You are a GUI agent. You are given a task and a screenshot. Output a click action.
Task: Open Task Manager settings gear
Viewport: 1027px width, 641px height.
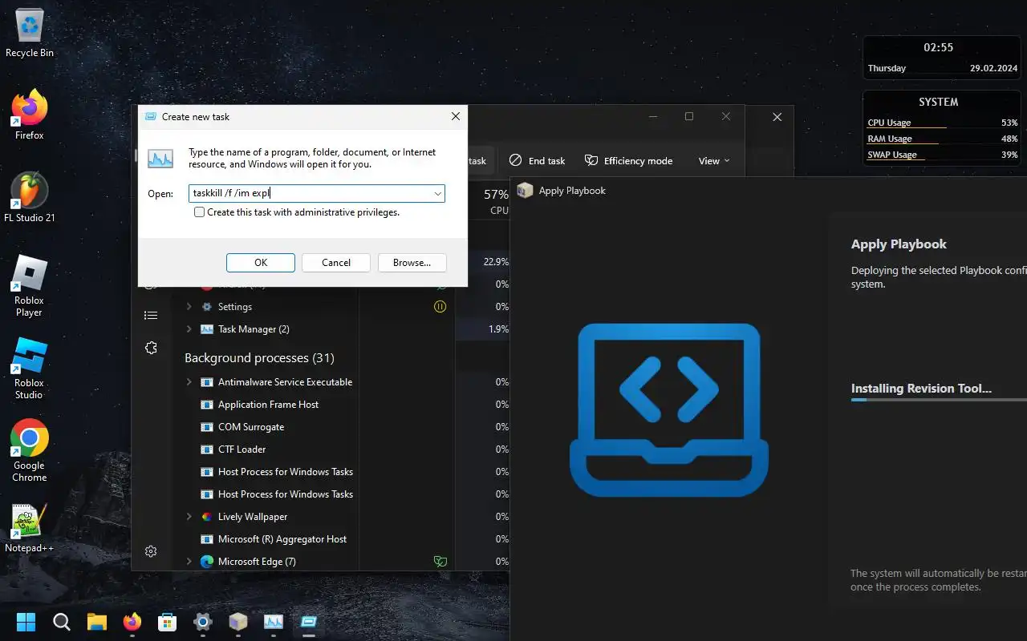(151, 551)
